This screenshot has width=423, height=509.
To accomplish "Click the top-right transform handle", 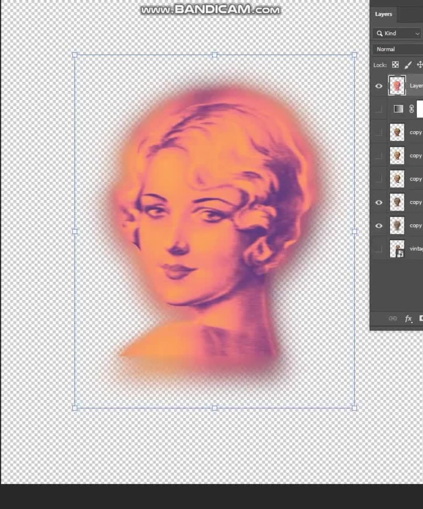I will tap(354, 55).
